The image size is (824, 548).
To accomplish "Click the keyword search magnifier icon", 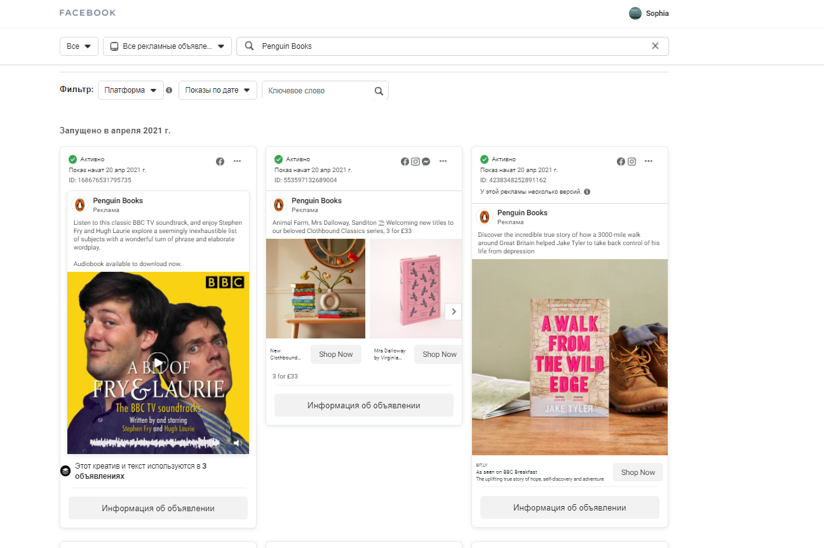I will coord(379,91).
